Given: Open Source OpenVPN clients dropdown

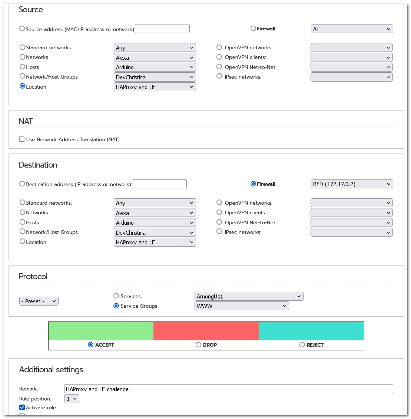Looking at the screenshot, I should 351,57.
